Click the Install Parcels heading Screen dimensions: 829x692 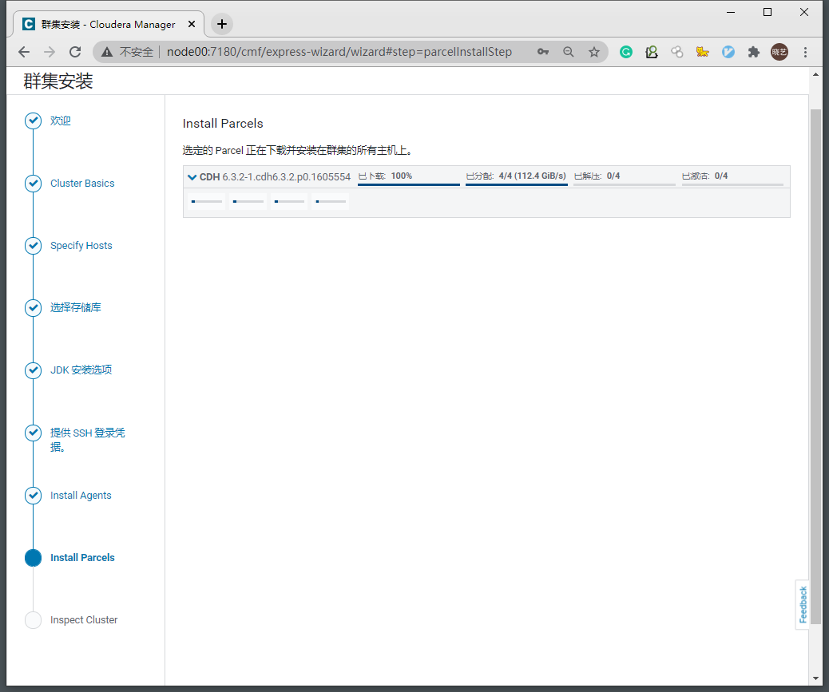tap(223, 124)
